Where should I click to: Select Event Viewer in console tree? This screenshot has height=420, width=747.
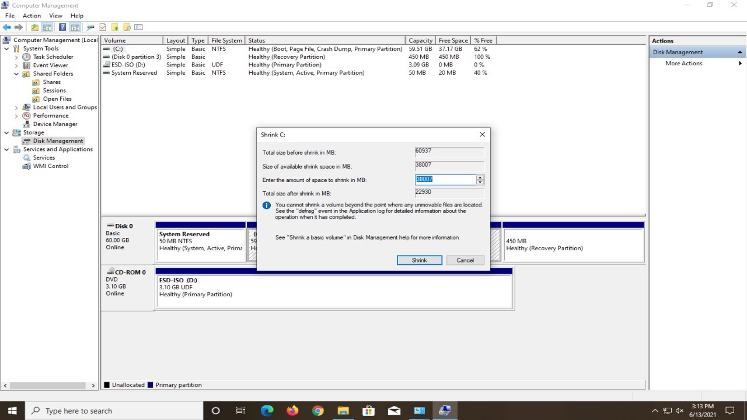coord(50,65)
